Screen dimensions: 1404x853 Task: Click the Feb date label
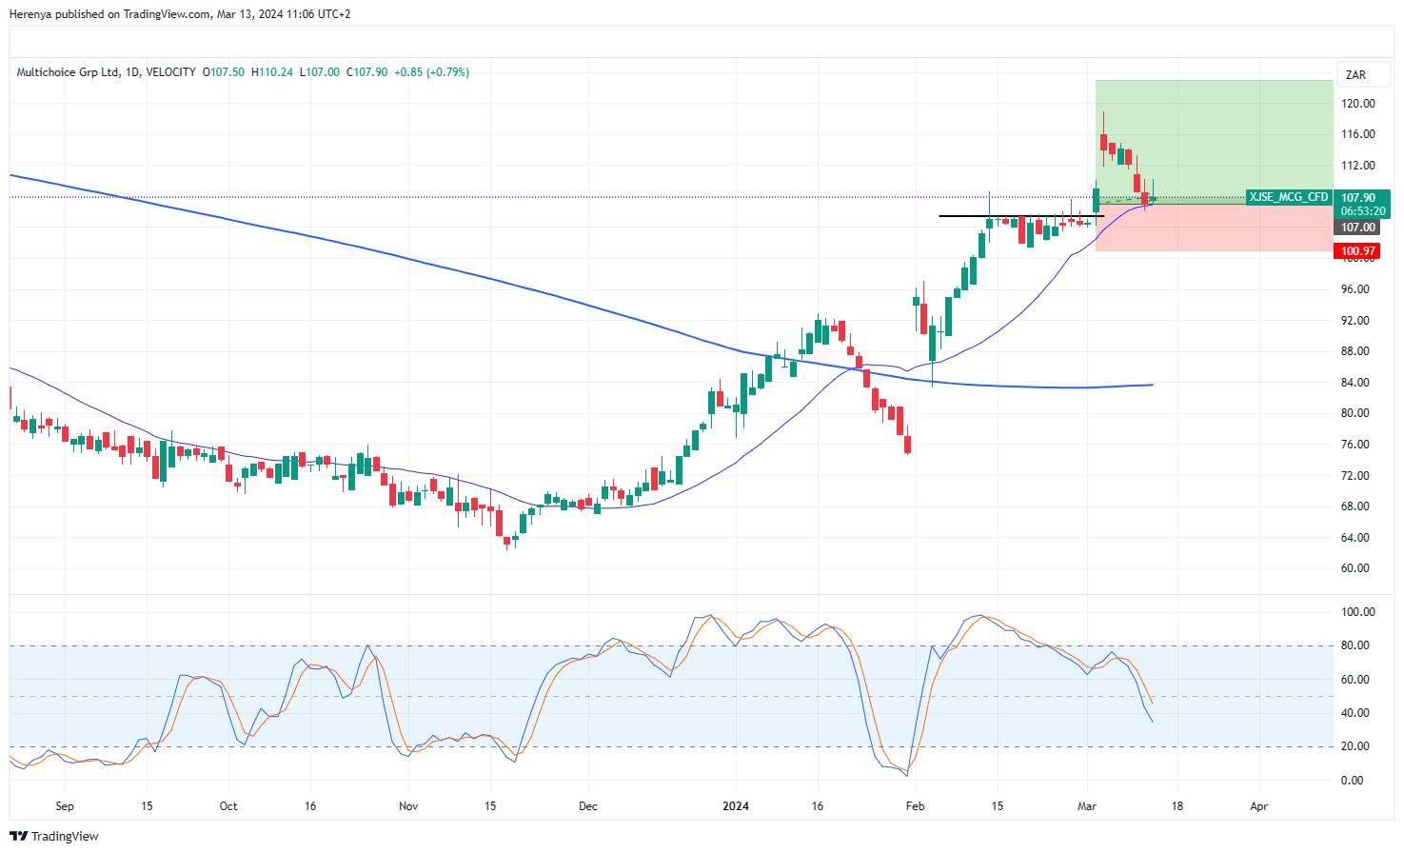pyautogui.click(x=915, y=806)
